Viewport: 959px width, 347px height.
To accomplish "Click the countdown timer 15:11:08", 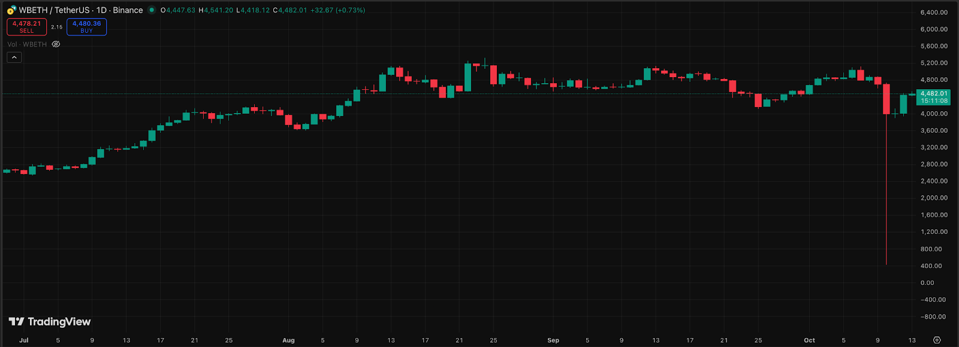I will [x=934, y=101].
